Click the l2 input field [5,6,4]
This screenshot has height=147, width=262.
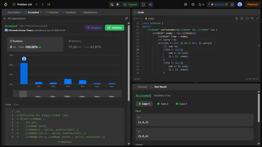click(194, 134)
